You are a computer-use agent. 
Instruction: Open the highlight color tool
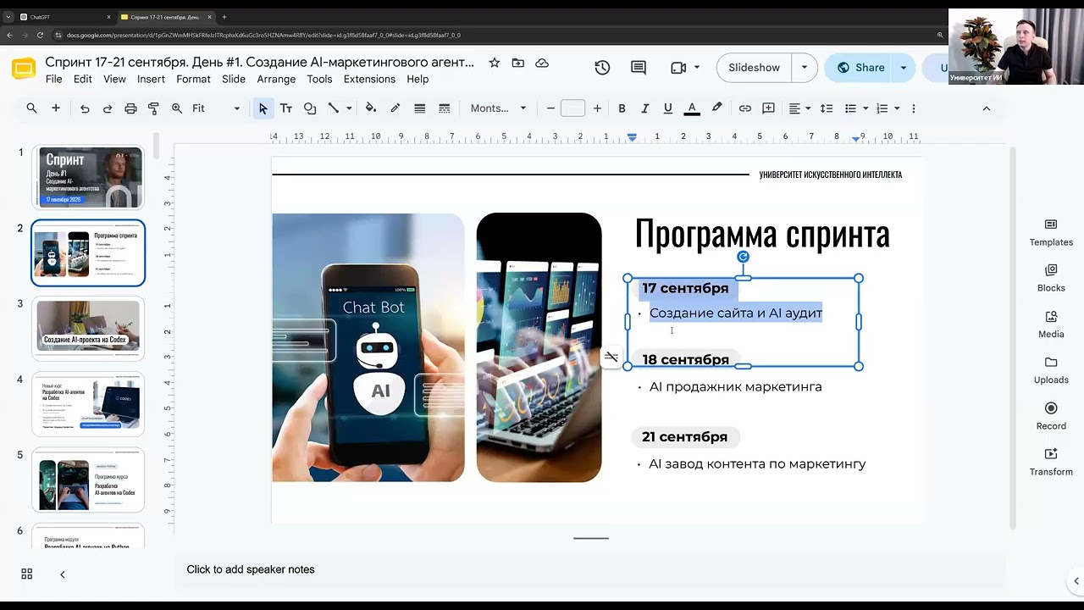(717, 108)
